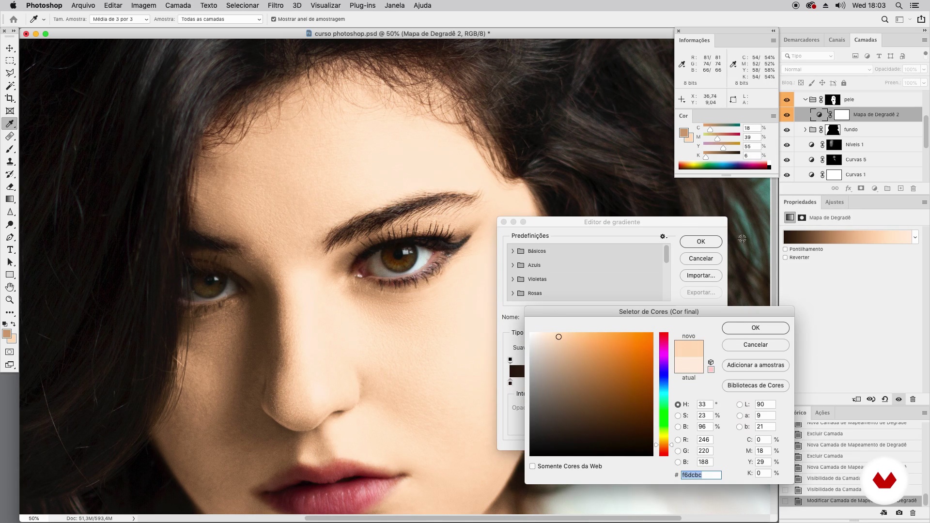930x523 pixels.
Task: Switch to the Canais tab
Action: (837, 40)
